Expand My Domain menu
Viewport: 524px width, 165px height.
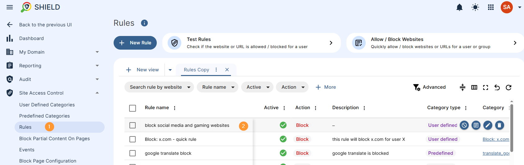pos(53,52)
